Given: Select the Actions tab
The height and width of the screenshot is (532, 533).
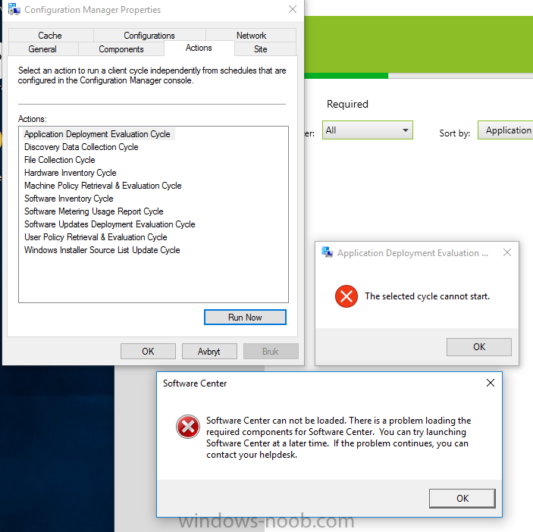Looking at the screenshot, I should 199,48.
